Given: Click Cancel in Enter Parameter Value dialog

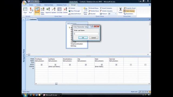Looking at the screenshot, I should click(94, 38).
